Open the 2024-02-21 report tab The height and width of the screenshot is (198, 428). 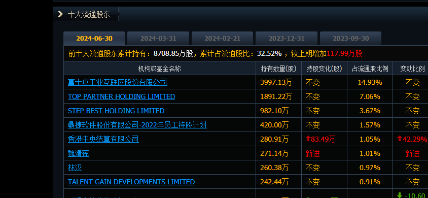click(223, 39)
